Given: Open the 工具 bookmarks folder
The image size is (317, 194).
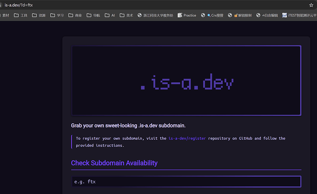Looking at the screenshot, I should click(x=21, y=15).
